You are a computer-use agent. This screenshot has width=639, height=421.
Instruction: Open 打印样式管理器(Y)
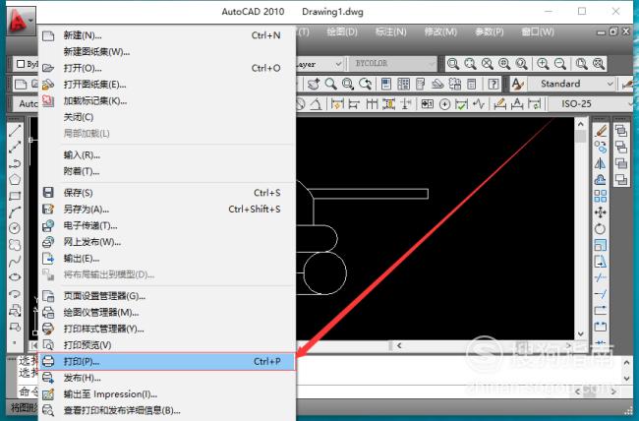point(167,329)
